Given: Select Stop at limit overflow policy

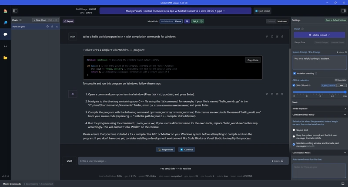Looking at the screenshot, I should 294,130.
